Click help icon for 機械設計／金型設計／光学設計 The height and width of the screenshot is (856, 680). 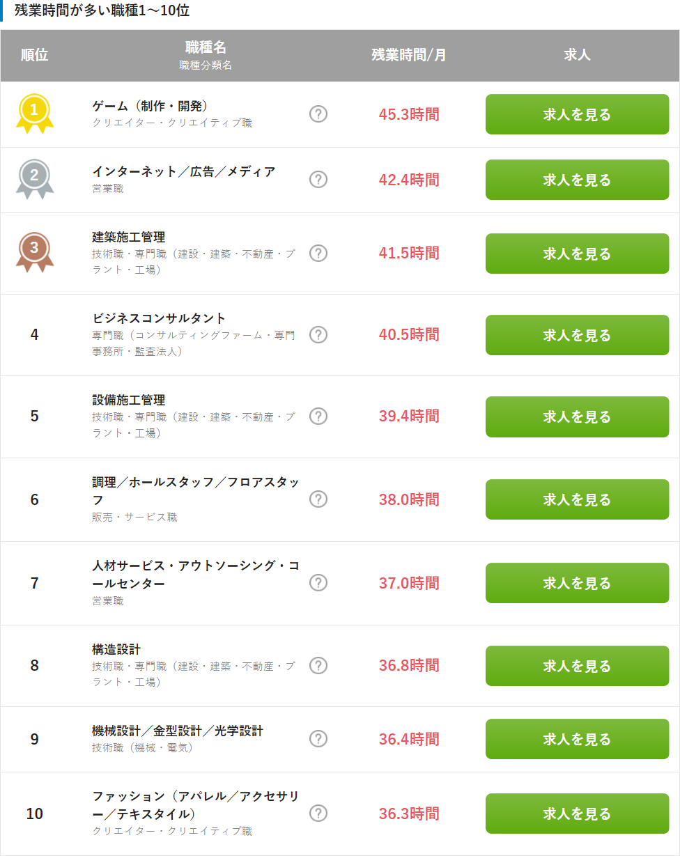pyautogui.click(x=318, y=739)
